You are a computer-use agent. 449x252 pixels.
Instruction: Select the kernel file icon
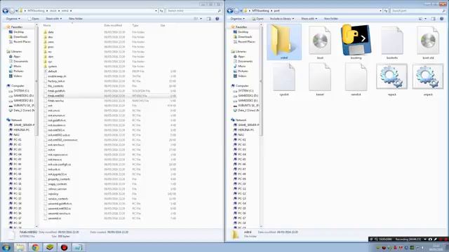pyautogui.click(x=320, y=79)
